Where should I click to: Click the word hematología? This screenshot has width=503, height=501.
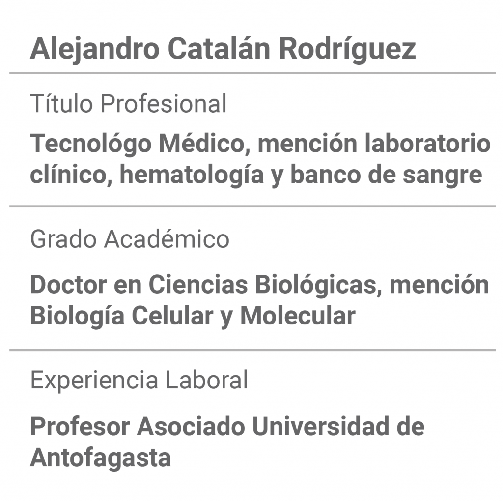tap(192, 175)
